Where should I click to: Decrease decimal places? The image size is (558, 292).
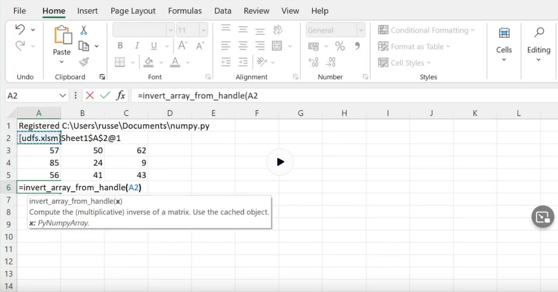[x=331, y=62]
